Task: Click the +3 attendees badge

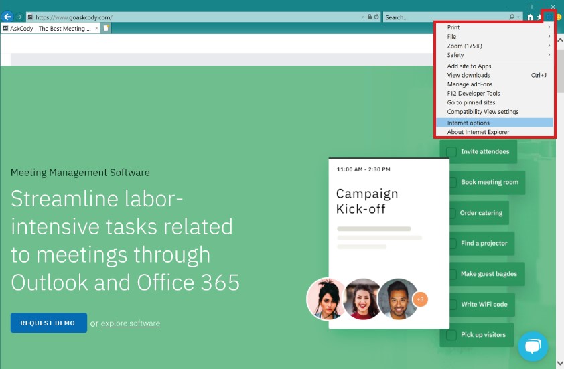Action: [x=420, y=299]
